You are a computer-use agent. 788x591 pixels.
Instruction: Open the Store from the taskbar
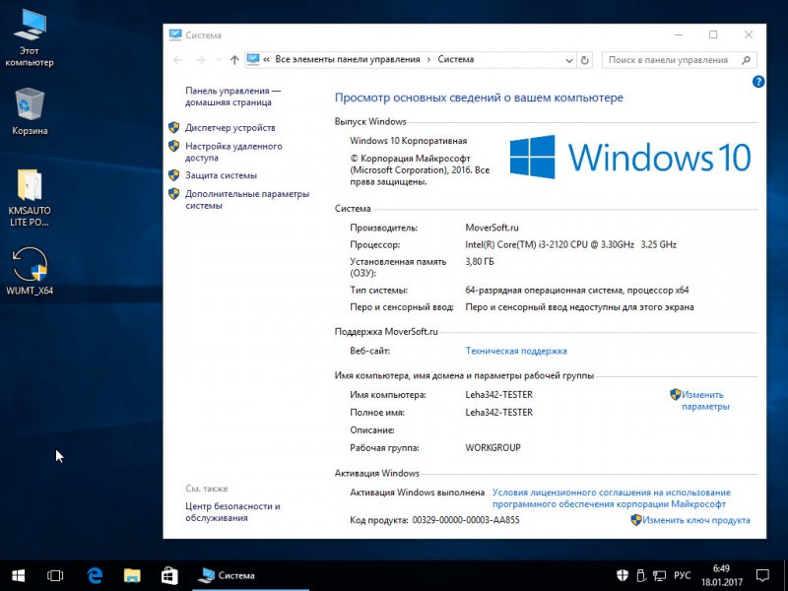tap(169, 575)
